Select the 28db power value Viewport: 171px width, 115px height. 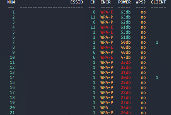pos(126,93)
